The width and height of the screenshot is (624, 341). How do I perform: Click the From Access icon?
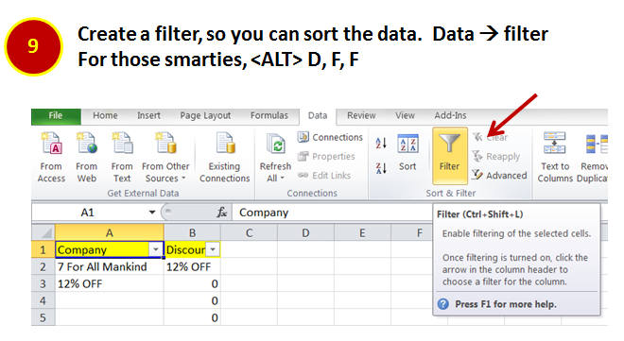point(51,144)
